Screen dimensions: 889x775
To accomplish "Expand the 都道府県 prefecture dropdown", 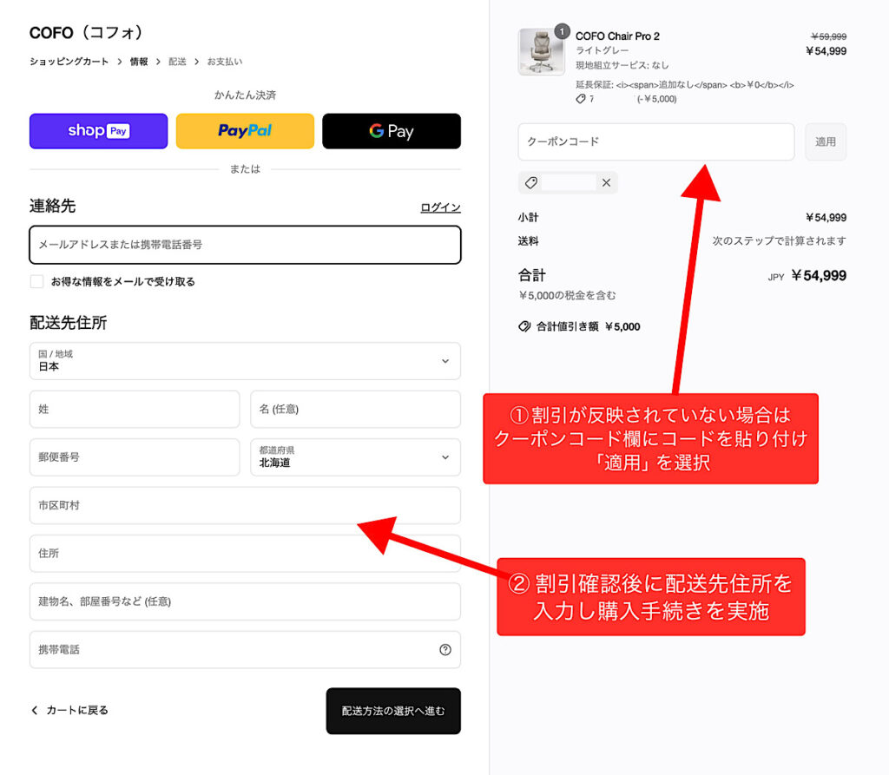I will [355, 457].
